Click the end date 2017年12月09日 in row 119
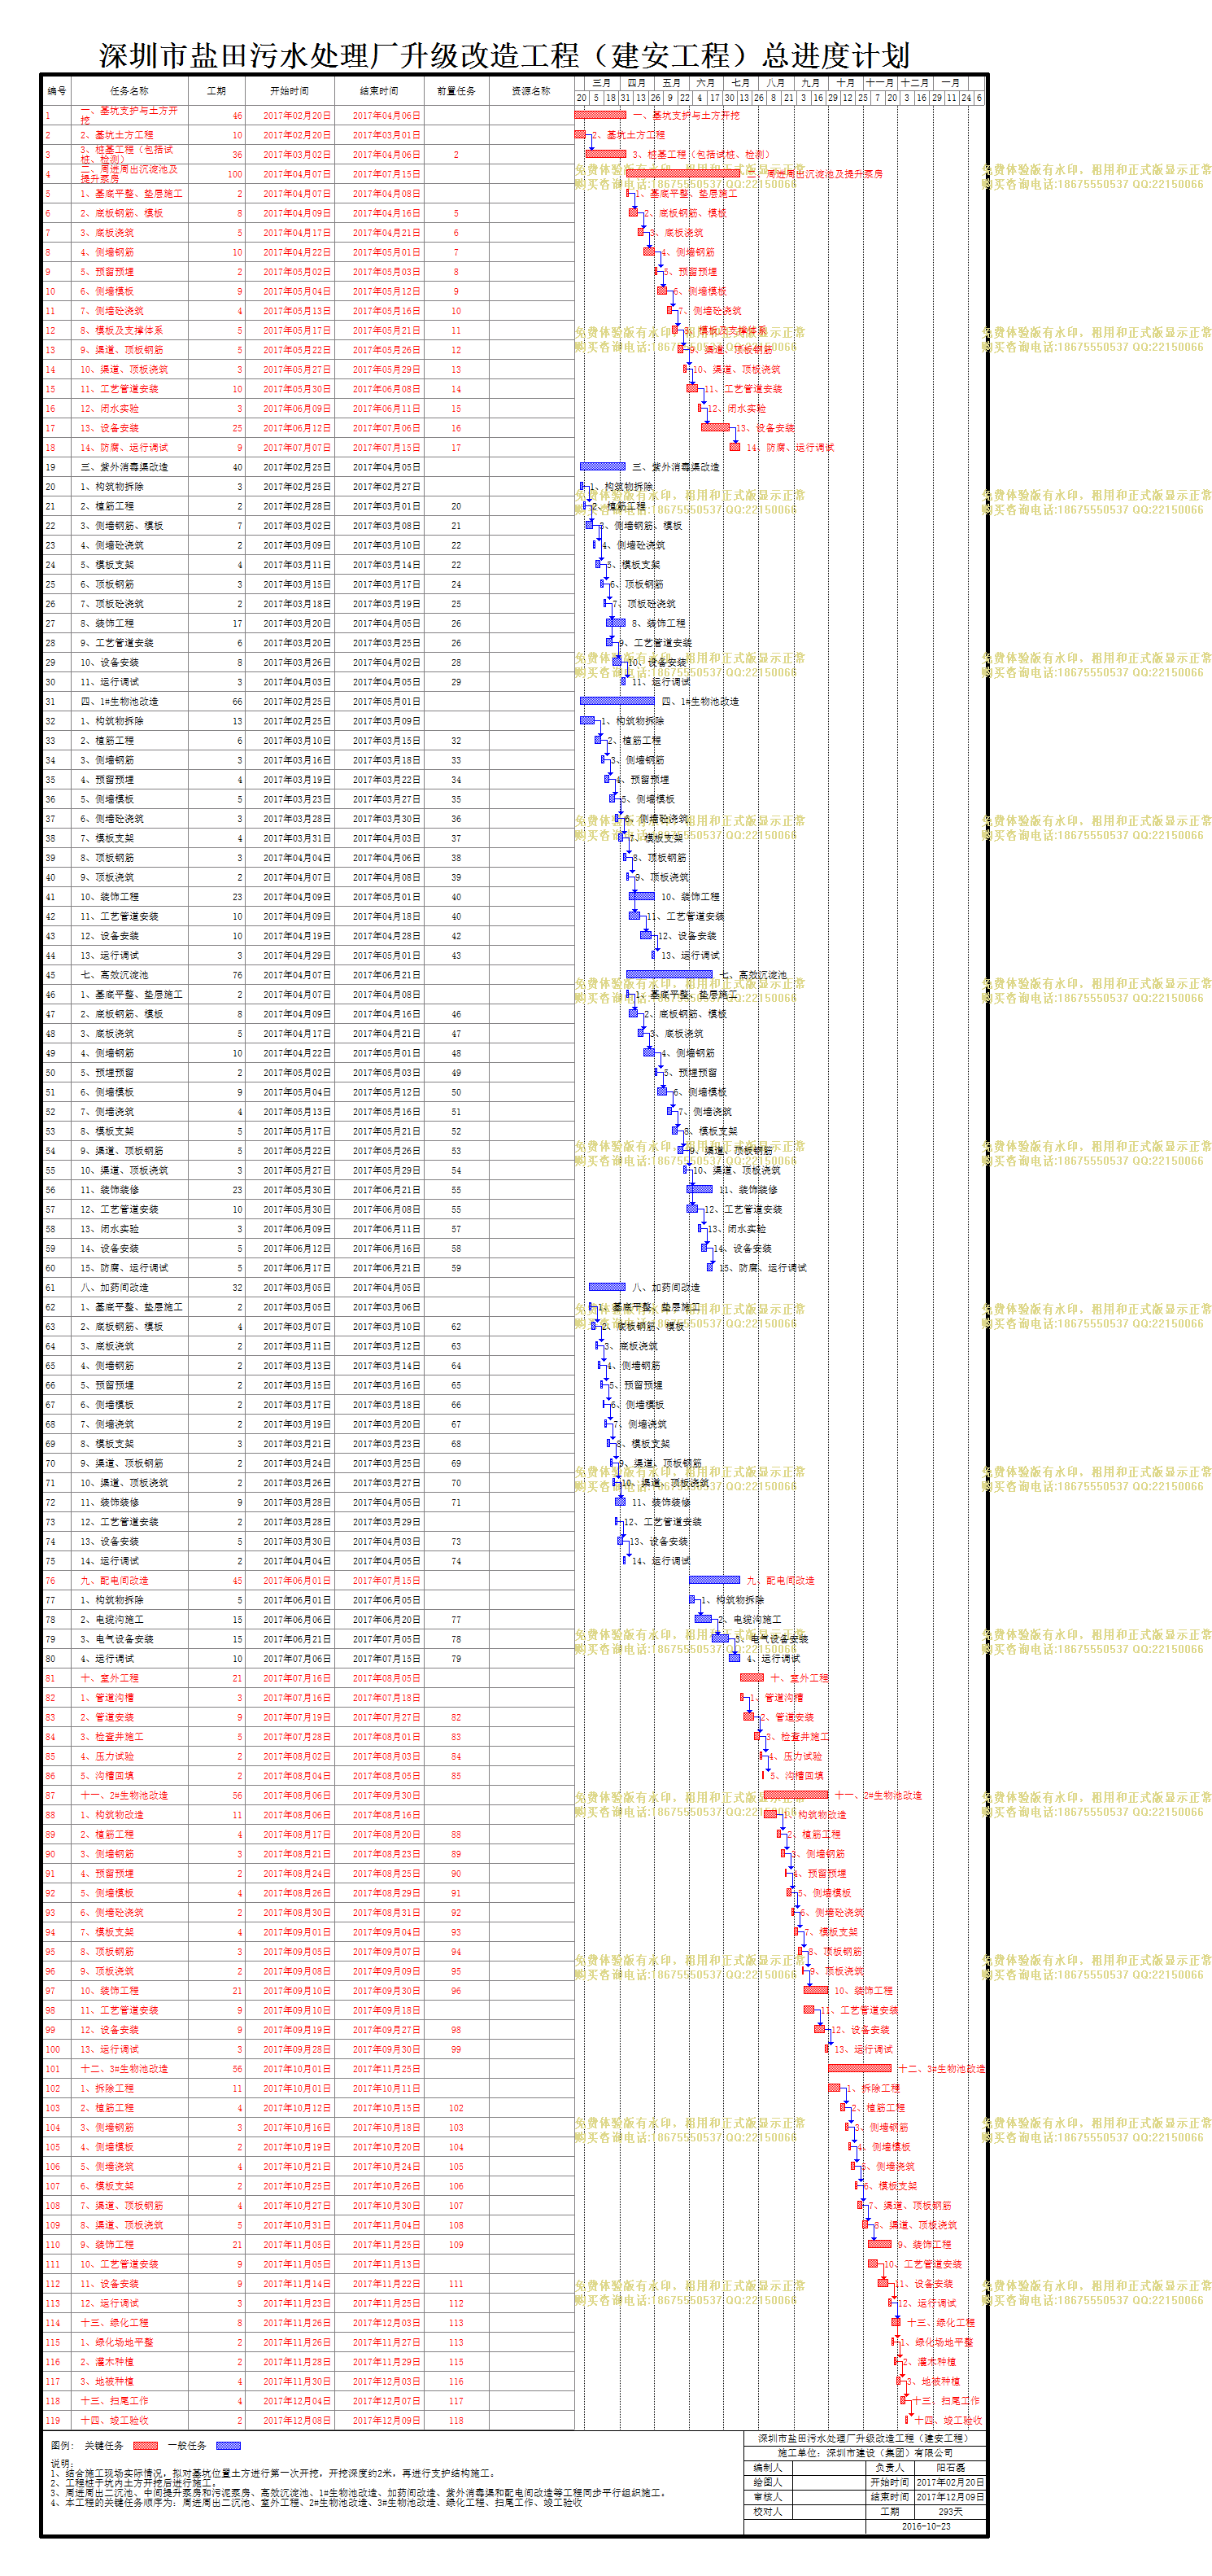Viewport: 1212px width, 2576px height. [386, 2420]
